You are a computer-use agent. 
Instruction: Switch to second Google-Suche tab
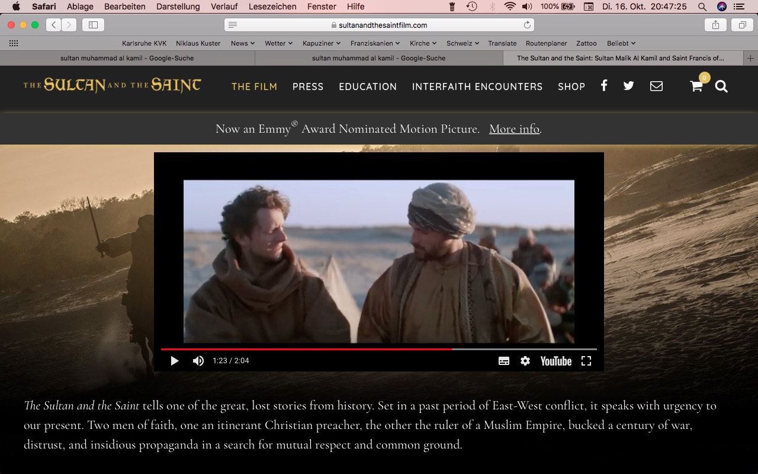click(379, 58)
